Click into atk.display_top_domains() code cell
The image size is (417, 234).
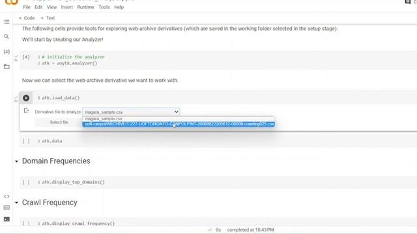(x=73, y=182)
